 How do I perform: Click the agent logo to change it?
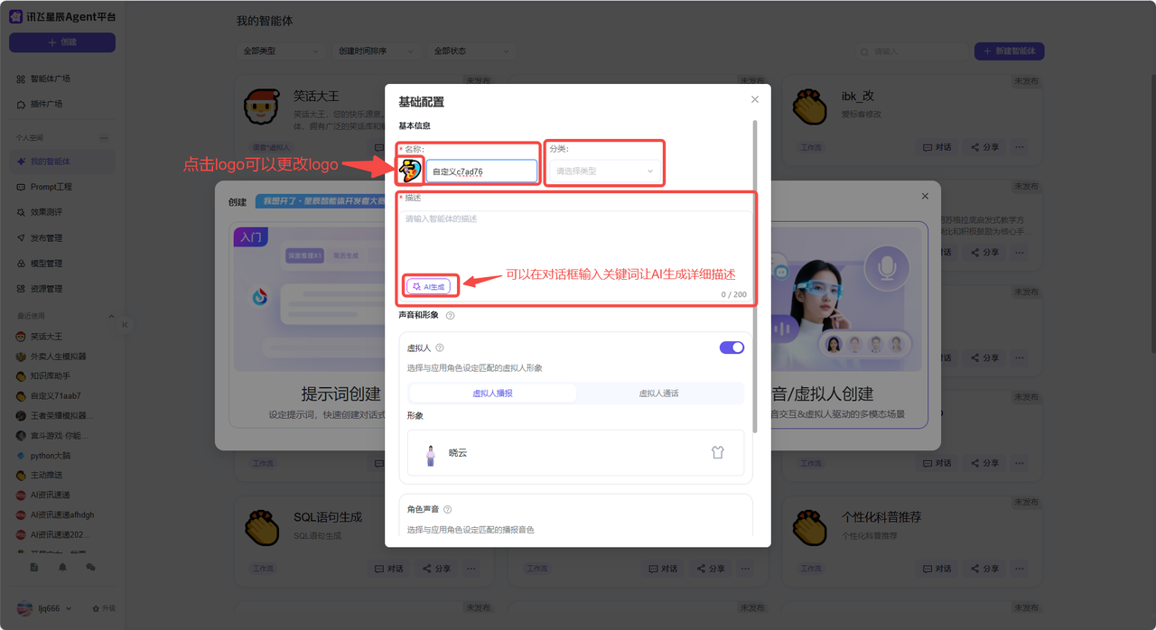(410, 170)
